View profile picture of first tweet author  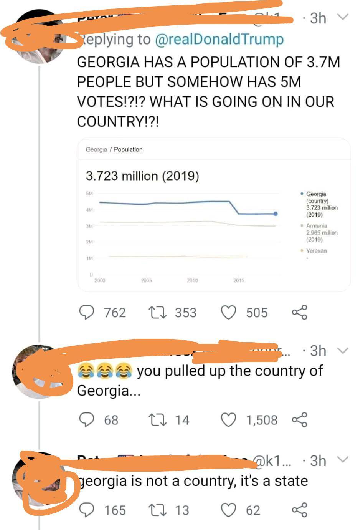pyautogui.click(x=40, y=37)
